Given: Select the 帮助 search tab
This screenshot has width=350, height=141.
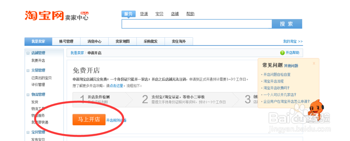Looking at the screenshot, I should pyautogui.click(x=190, y=14).
